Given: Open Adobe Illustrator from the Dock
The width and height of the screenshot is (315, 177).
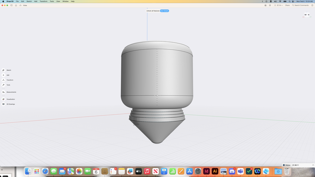Looking at the screenshot, I should tap(215, 171).
